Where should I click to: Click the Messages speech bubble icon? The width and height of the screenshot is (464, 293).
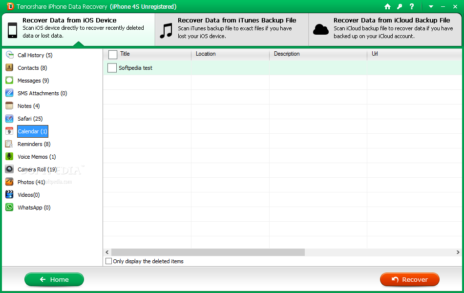(x=9, y=80)
